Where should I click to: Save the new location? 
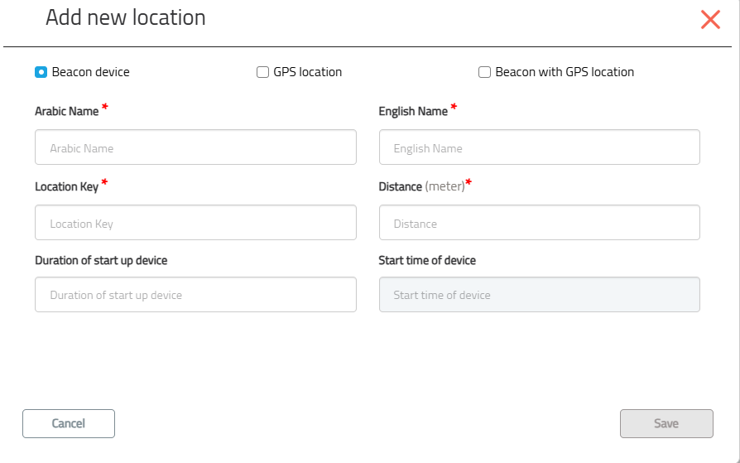pos(666,423)
